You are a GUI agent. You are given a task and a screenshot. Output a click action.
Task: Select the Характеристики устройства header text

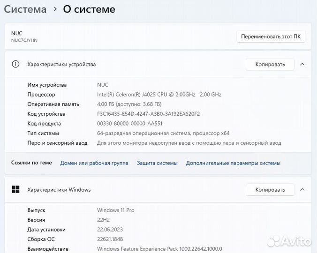(x=61, y=64)
